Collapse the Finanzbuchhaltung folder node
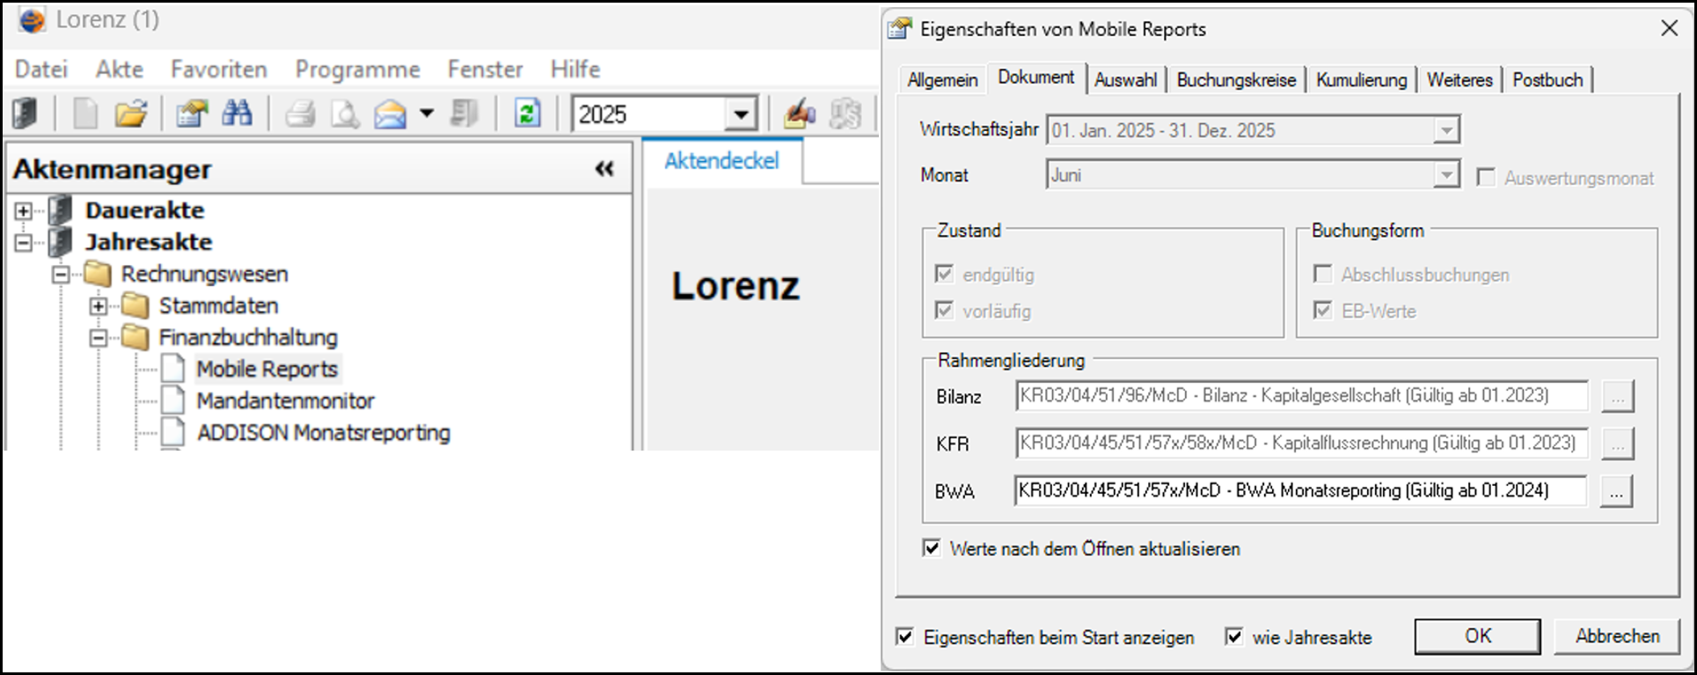This screenshot has height=675, width=1697. (99, 338)
